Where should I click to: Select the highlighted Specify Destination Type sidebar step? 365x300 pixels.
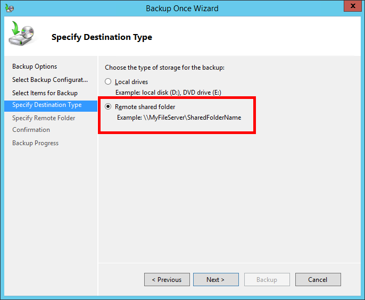[x=47, y=105]
